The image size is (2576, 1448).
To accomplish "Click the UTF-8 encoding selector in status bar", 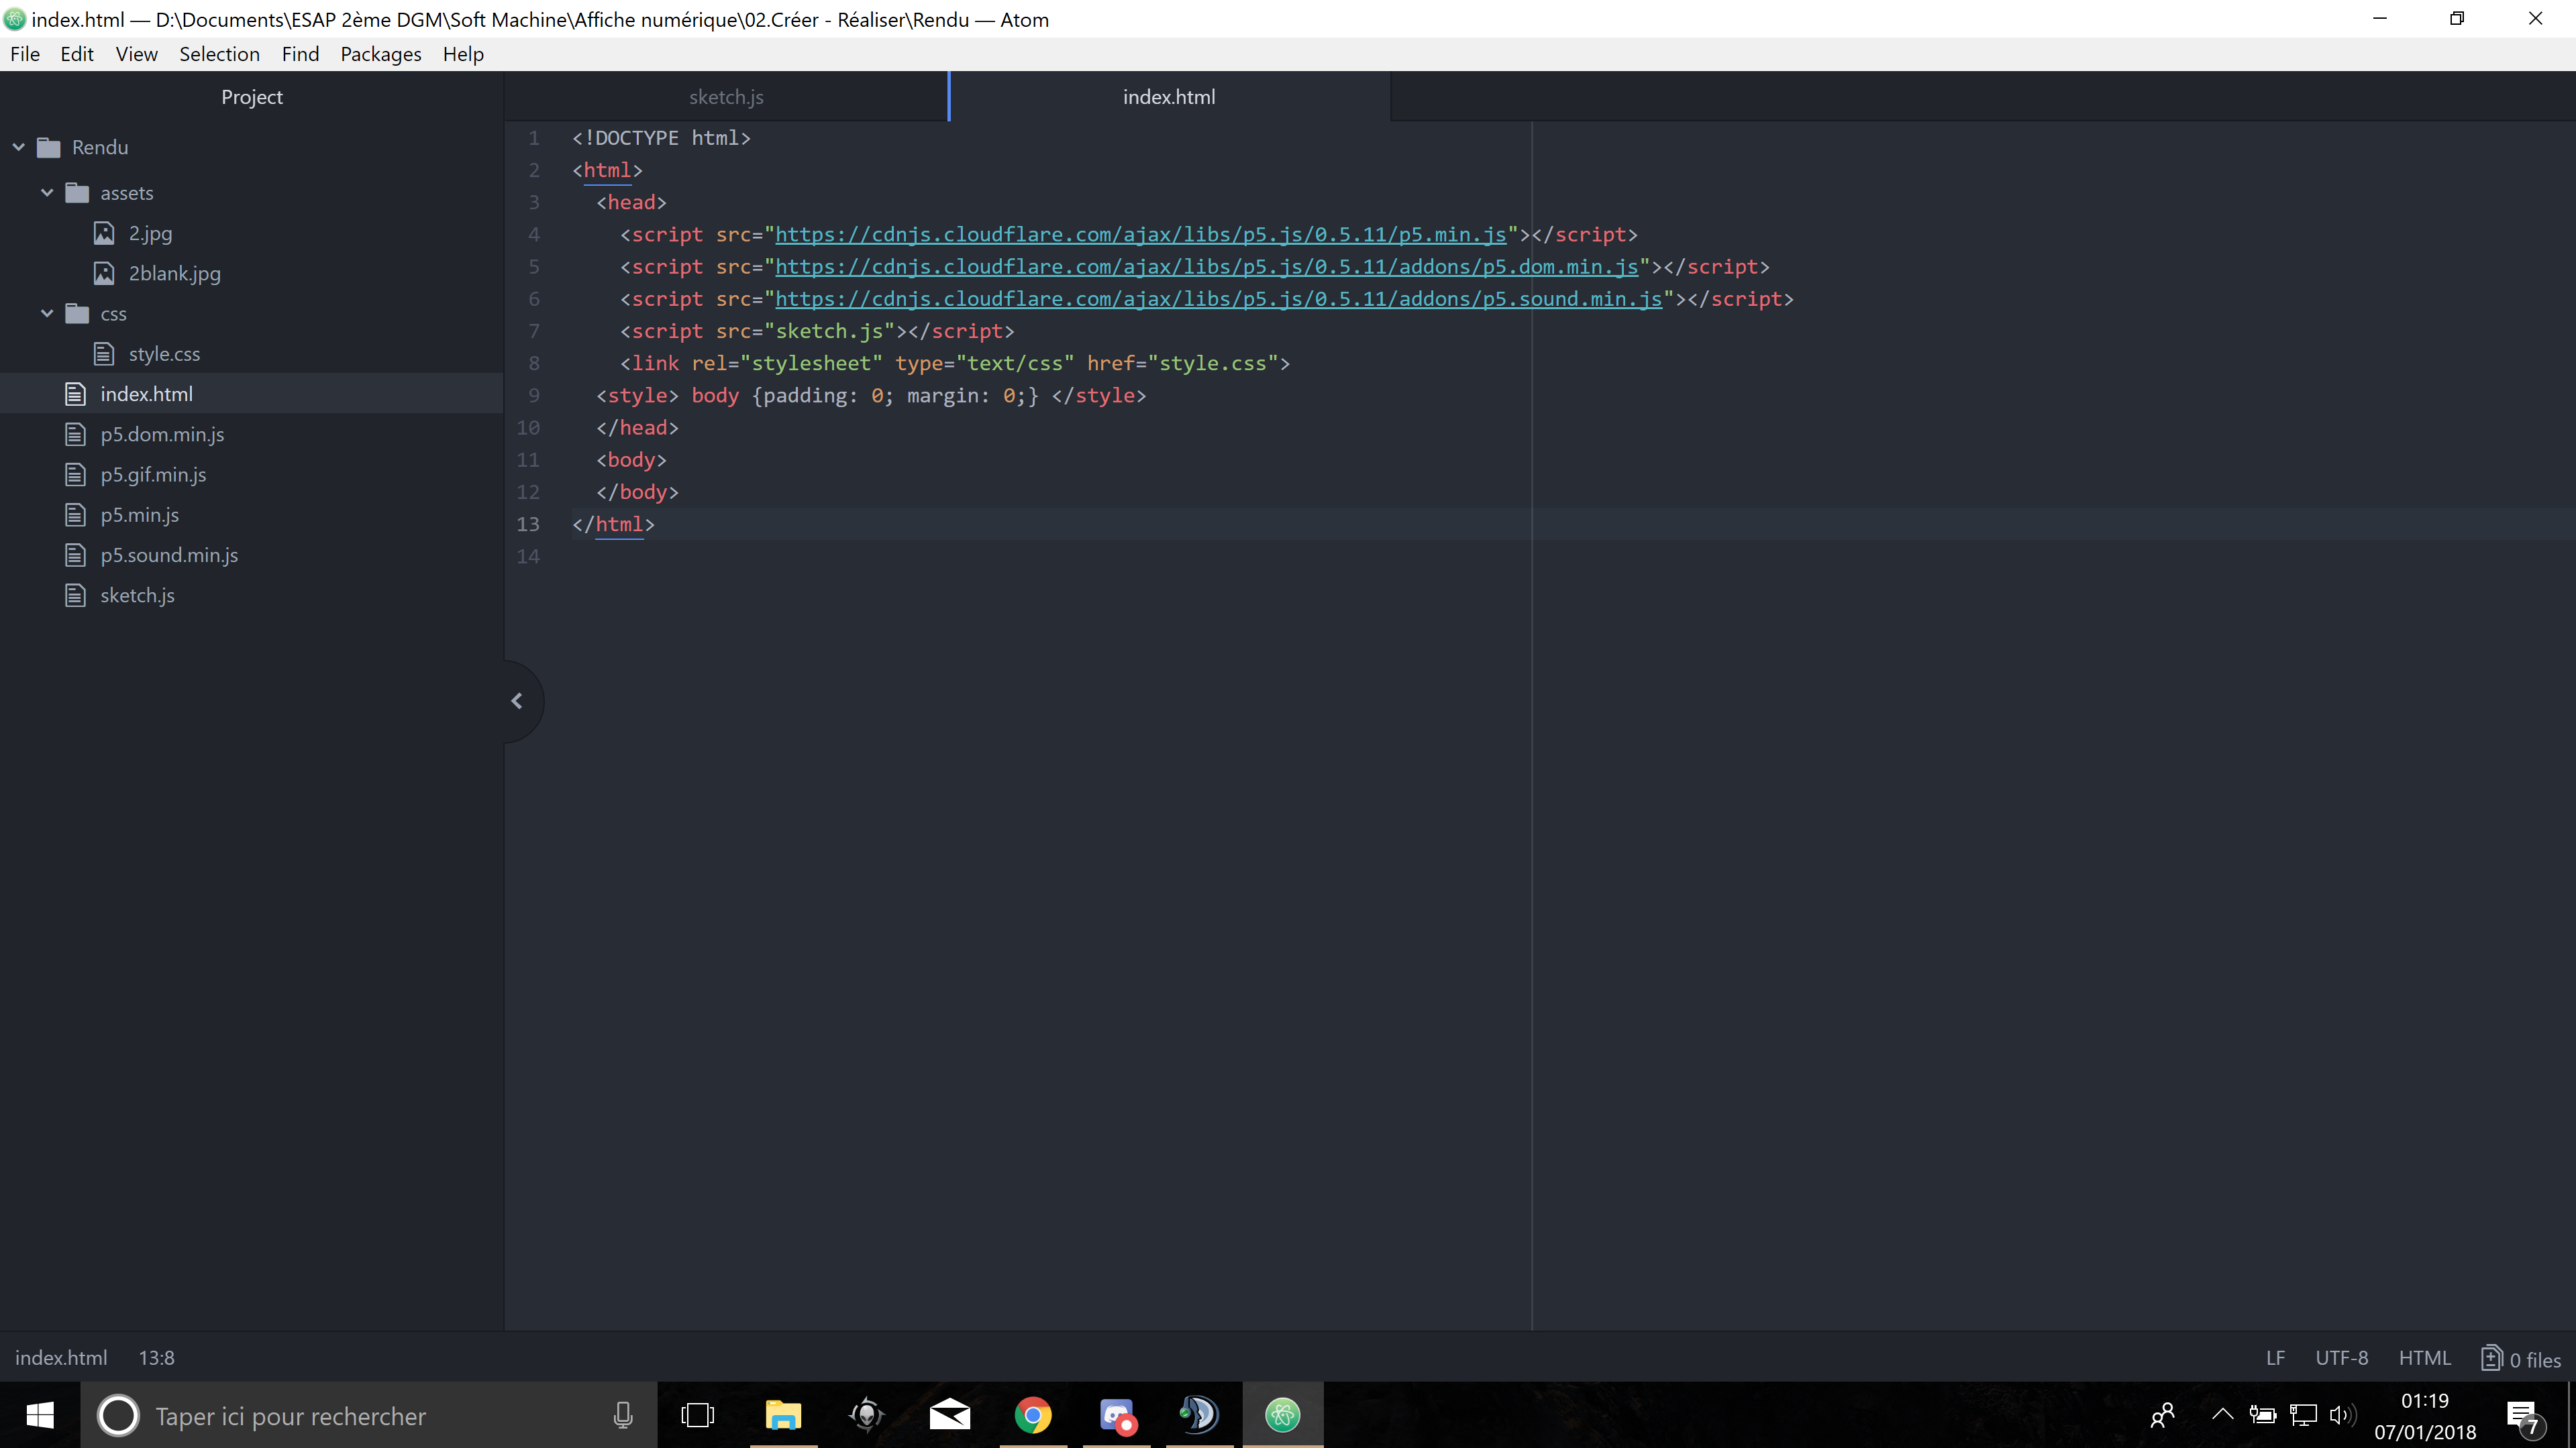I will click(x=2341, y=1358).
